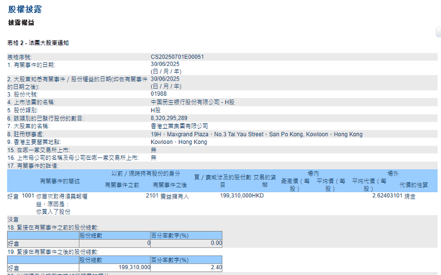Select the 'H股' value of 股份類別
This screenshot has width=441, height=275.
click(x=156, y=110)
